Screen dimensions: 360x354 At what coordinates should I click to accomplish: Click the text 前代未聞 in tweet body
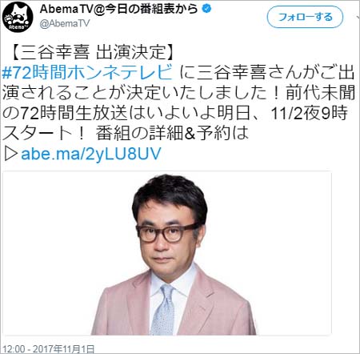click(x=320, y=93)
